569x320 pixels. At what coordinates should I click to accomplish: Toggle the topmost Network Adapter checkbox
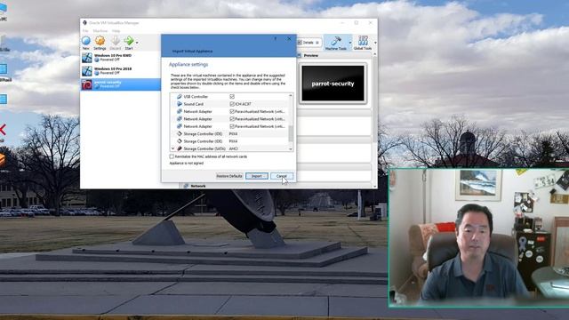[232, 111]
